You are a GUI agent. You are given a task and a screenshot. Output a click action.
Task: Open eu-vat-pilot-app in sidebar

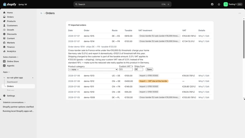pyautogui.click(x=15, y=78)
